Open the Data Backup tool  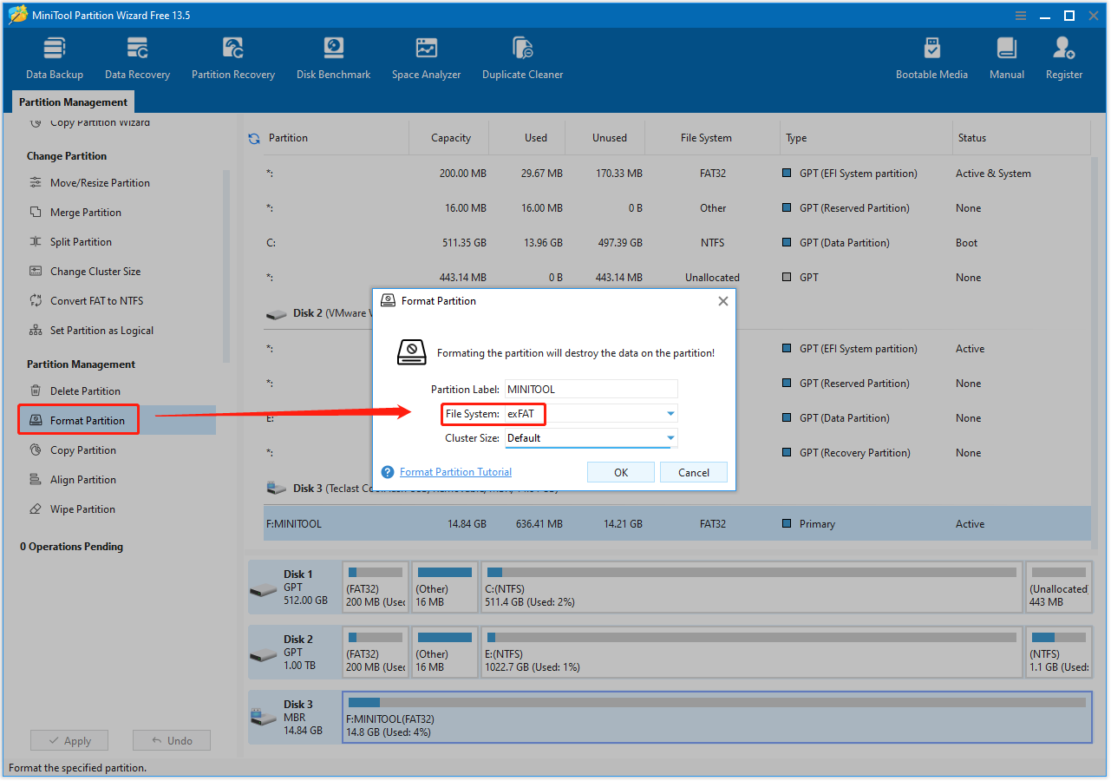[x=54, y=56]
